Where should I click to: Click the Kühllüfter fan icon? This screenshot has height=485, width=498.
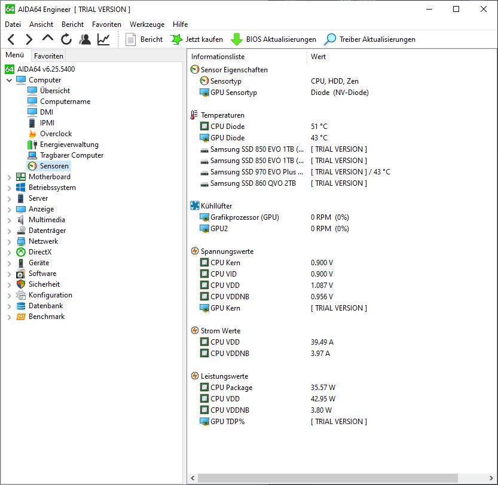coord(195,205)
